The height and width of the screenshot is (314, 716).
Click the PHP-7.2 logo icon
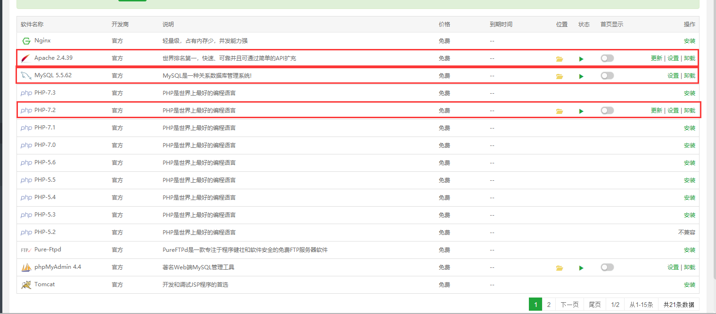tap(26, 111)
